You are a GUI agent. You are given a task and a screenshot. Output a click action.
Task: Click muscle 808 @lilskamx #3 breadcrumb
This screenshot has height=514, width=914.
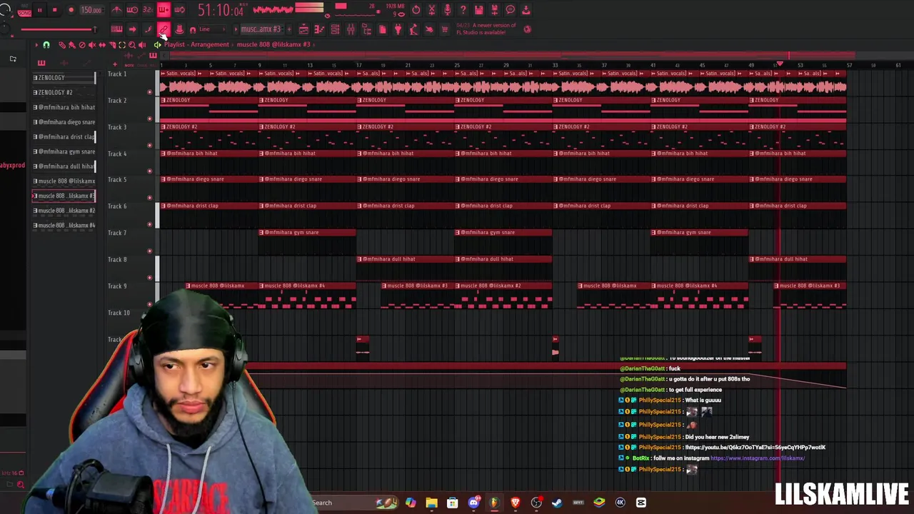tap(273, 44)
